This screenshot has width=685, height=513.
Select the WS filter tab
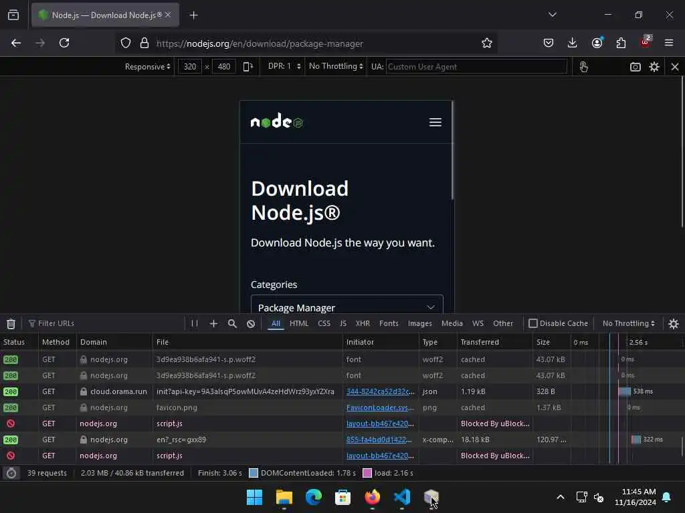pos(478,323)
